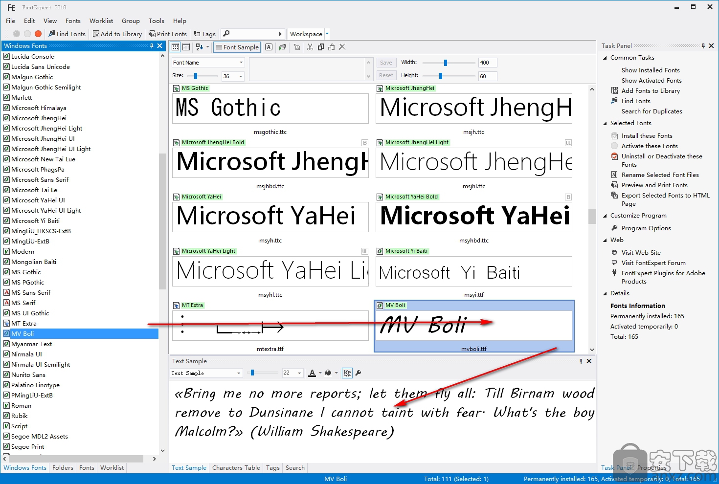
Task: Click the text color A icon
Action: point(312,373)
